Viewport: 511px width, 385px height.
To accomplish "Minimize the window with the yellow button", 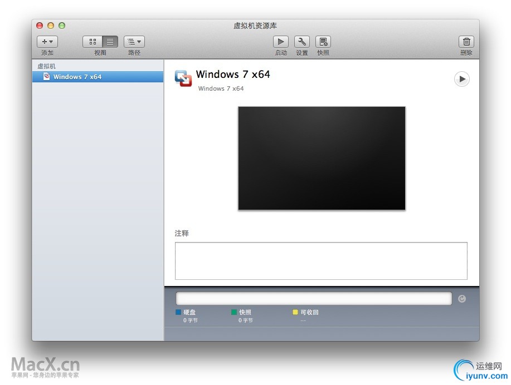I will pos(51,26).
